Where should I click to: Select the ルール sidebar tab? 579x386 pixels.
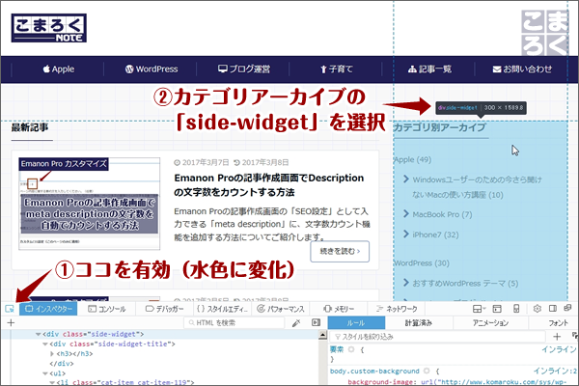click(356, 323)
